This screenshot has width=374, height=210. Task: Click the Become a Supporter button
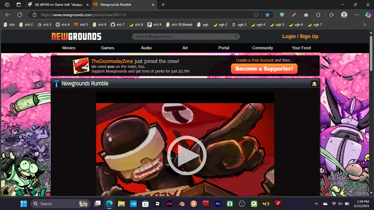(x=264, y=68)
